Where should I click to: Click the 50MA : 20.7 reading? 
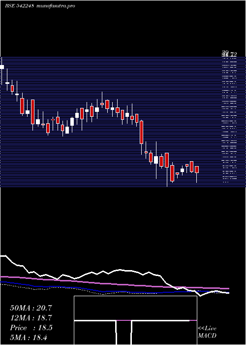[31, 308]
